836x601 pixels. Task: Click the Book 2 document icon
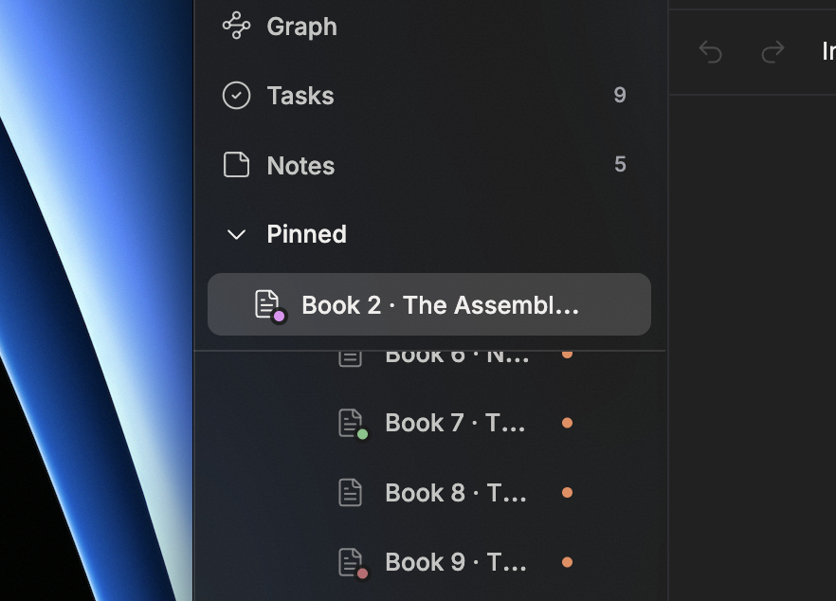(269, 305)
